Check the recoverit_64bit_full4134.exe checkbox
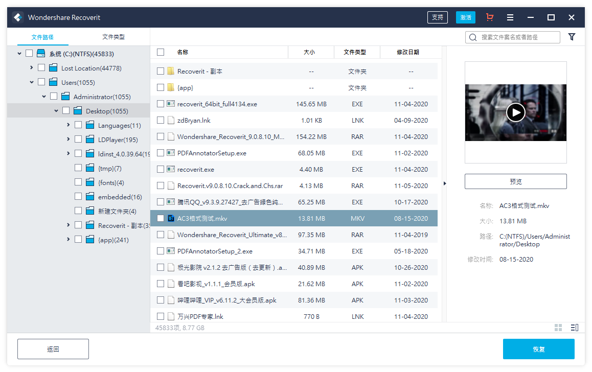 point(161,104)
